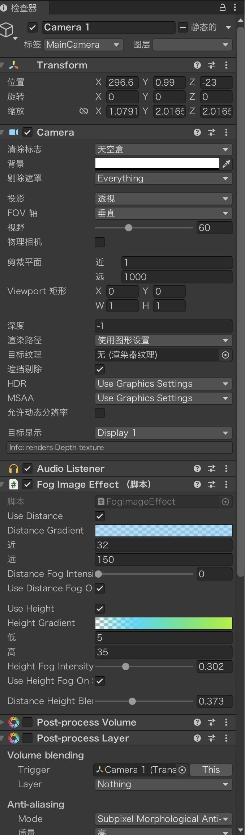Click GameObject cube icon selector
Image resolution: width=245 pixels, height=835 pixels.
(8, 30)
